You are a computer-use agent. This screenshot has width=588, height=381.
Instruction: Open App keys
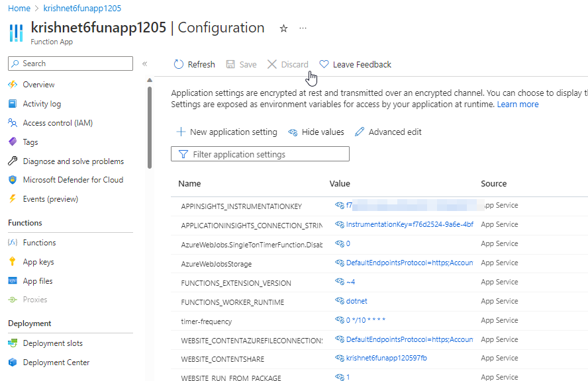tap(38, 262)
